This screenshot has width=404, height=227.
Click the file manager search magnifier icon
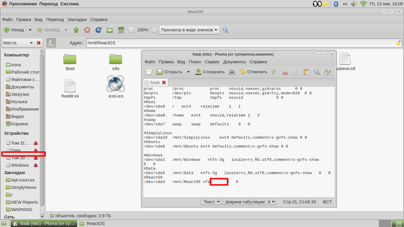click(x=226, y=30)
